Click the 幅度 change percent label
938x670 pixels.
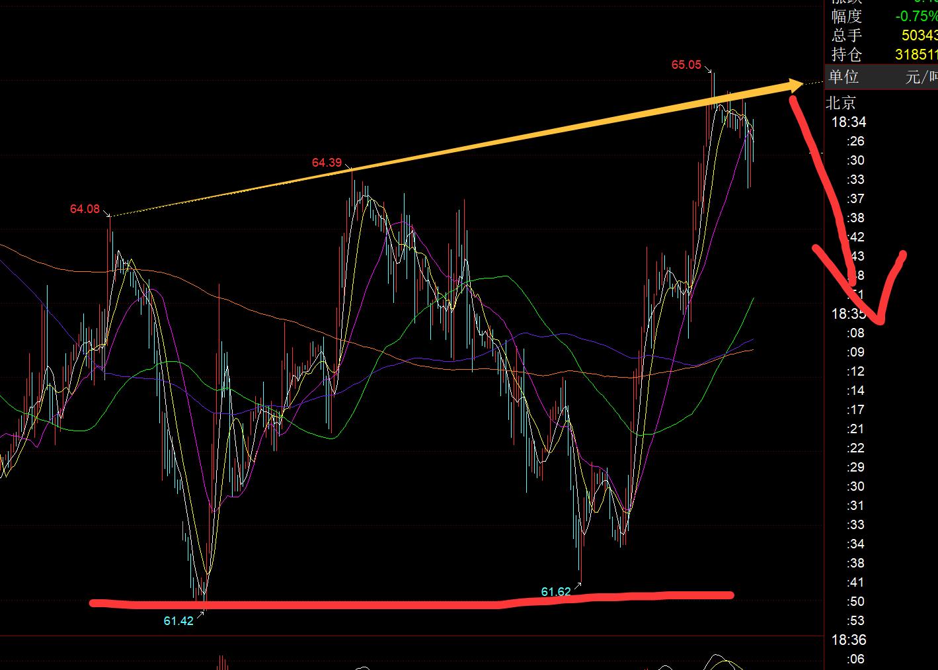847,16
